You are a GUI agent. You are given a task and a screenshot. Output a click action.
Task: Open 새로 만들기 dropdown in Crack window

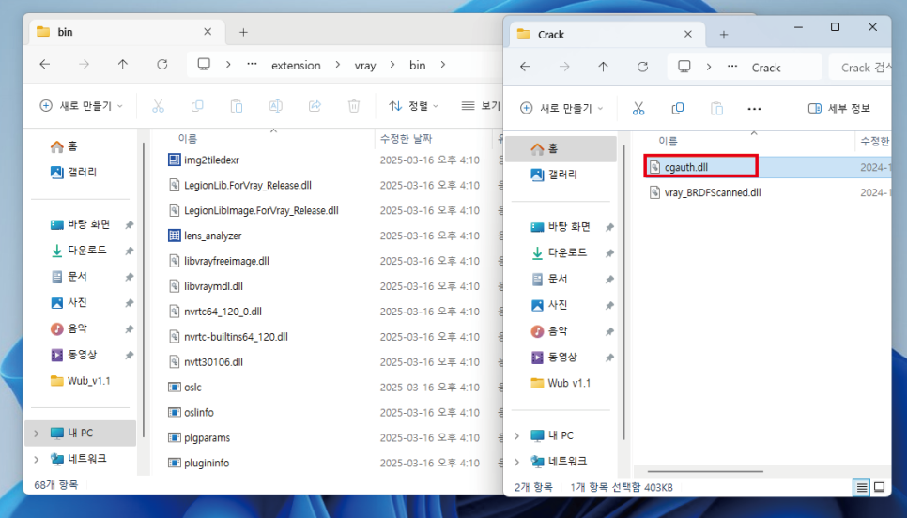(561, 108)
